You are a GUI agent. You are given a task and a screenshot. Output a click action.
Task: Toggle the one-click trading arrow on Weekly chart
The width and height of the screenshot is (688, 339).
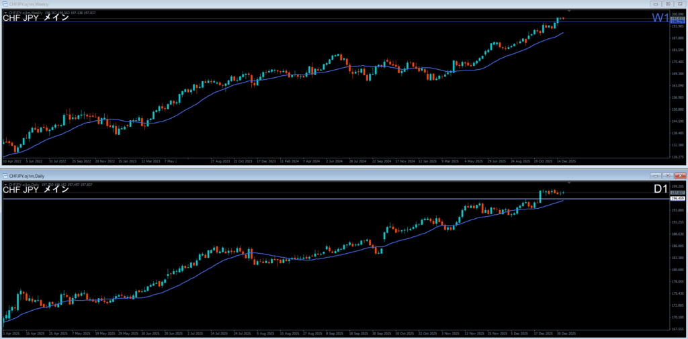tap(5, 12)
